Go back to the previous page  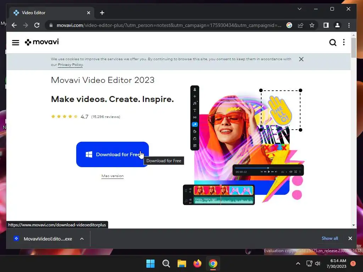(14, 25)
